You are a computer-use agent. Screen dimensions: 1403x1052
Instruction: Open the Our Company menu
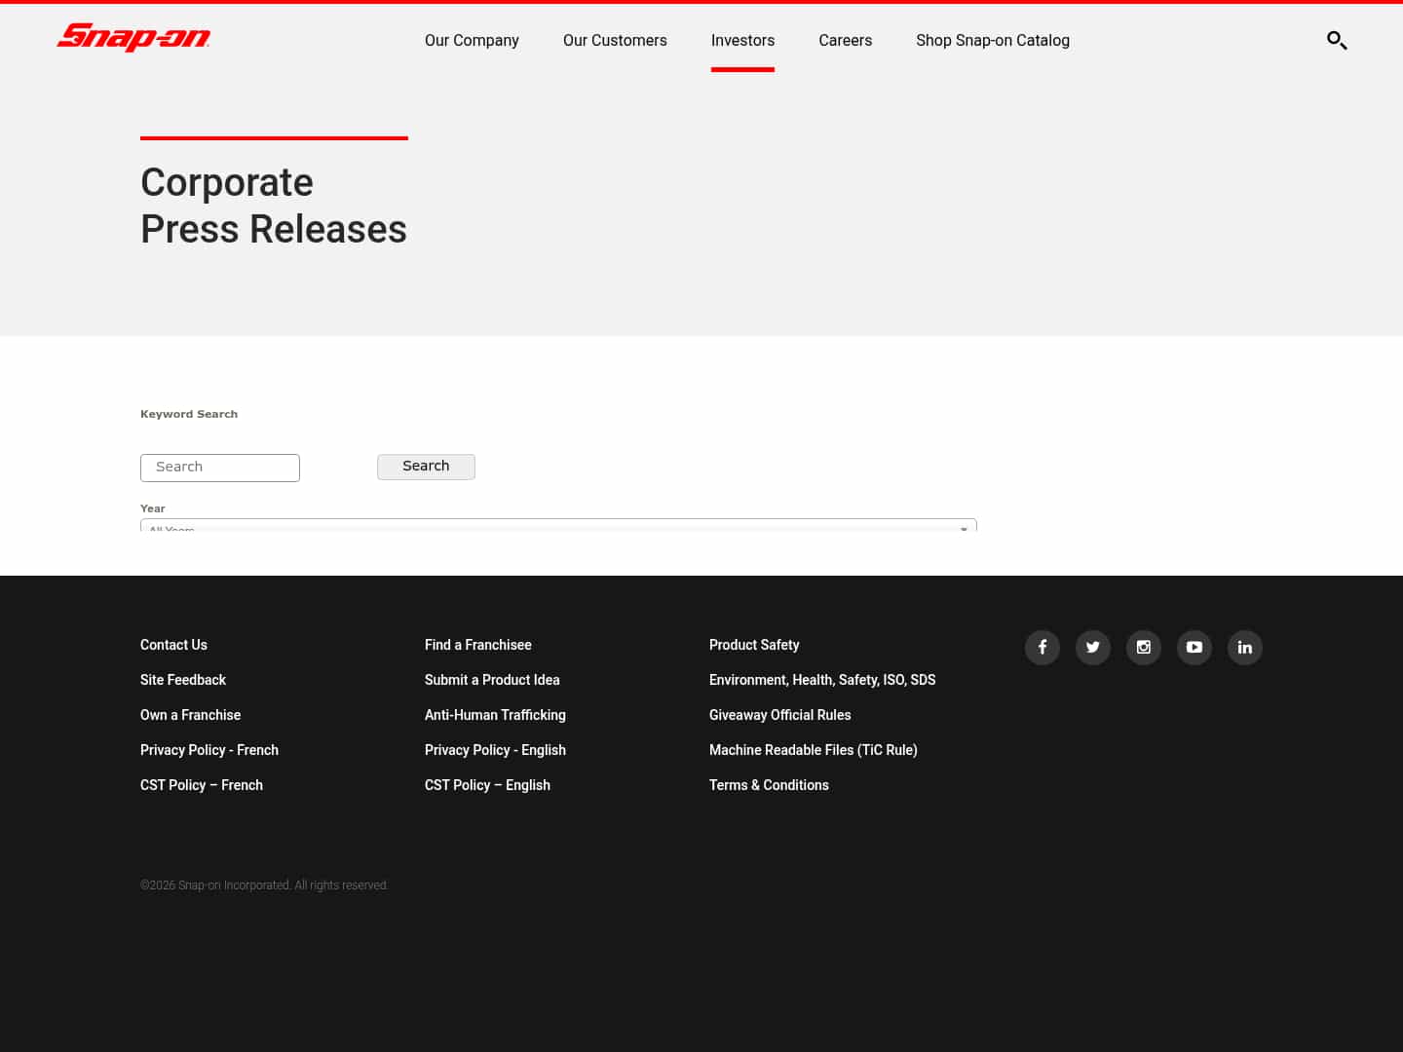click(472, 40)
